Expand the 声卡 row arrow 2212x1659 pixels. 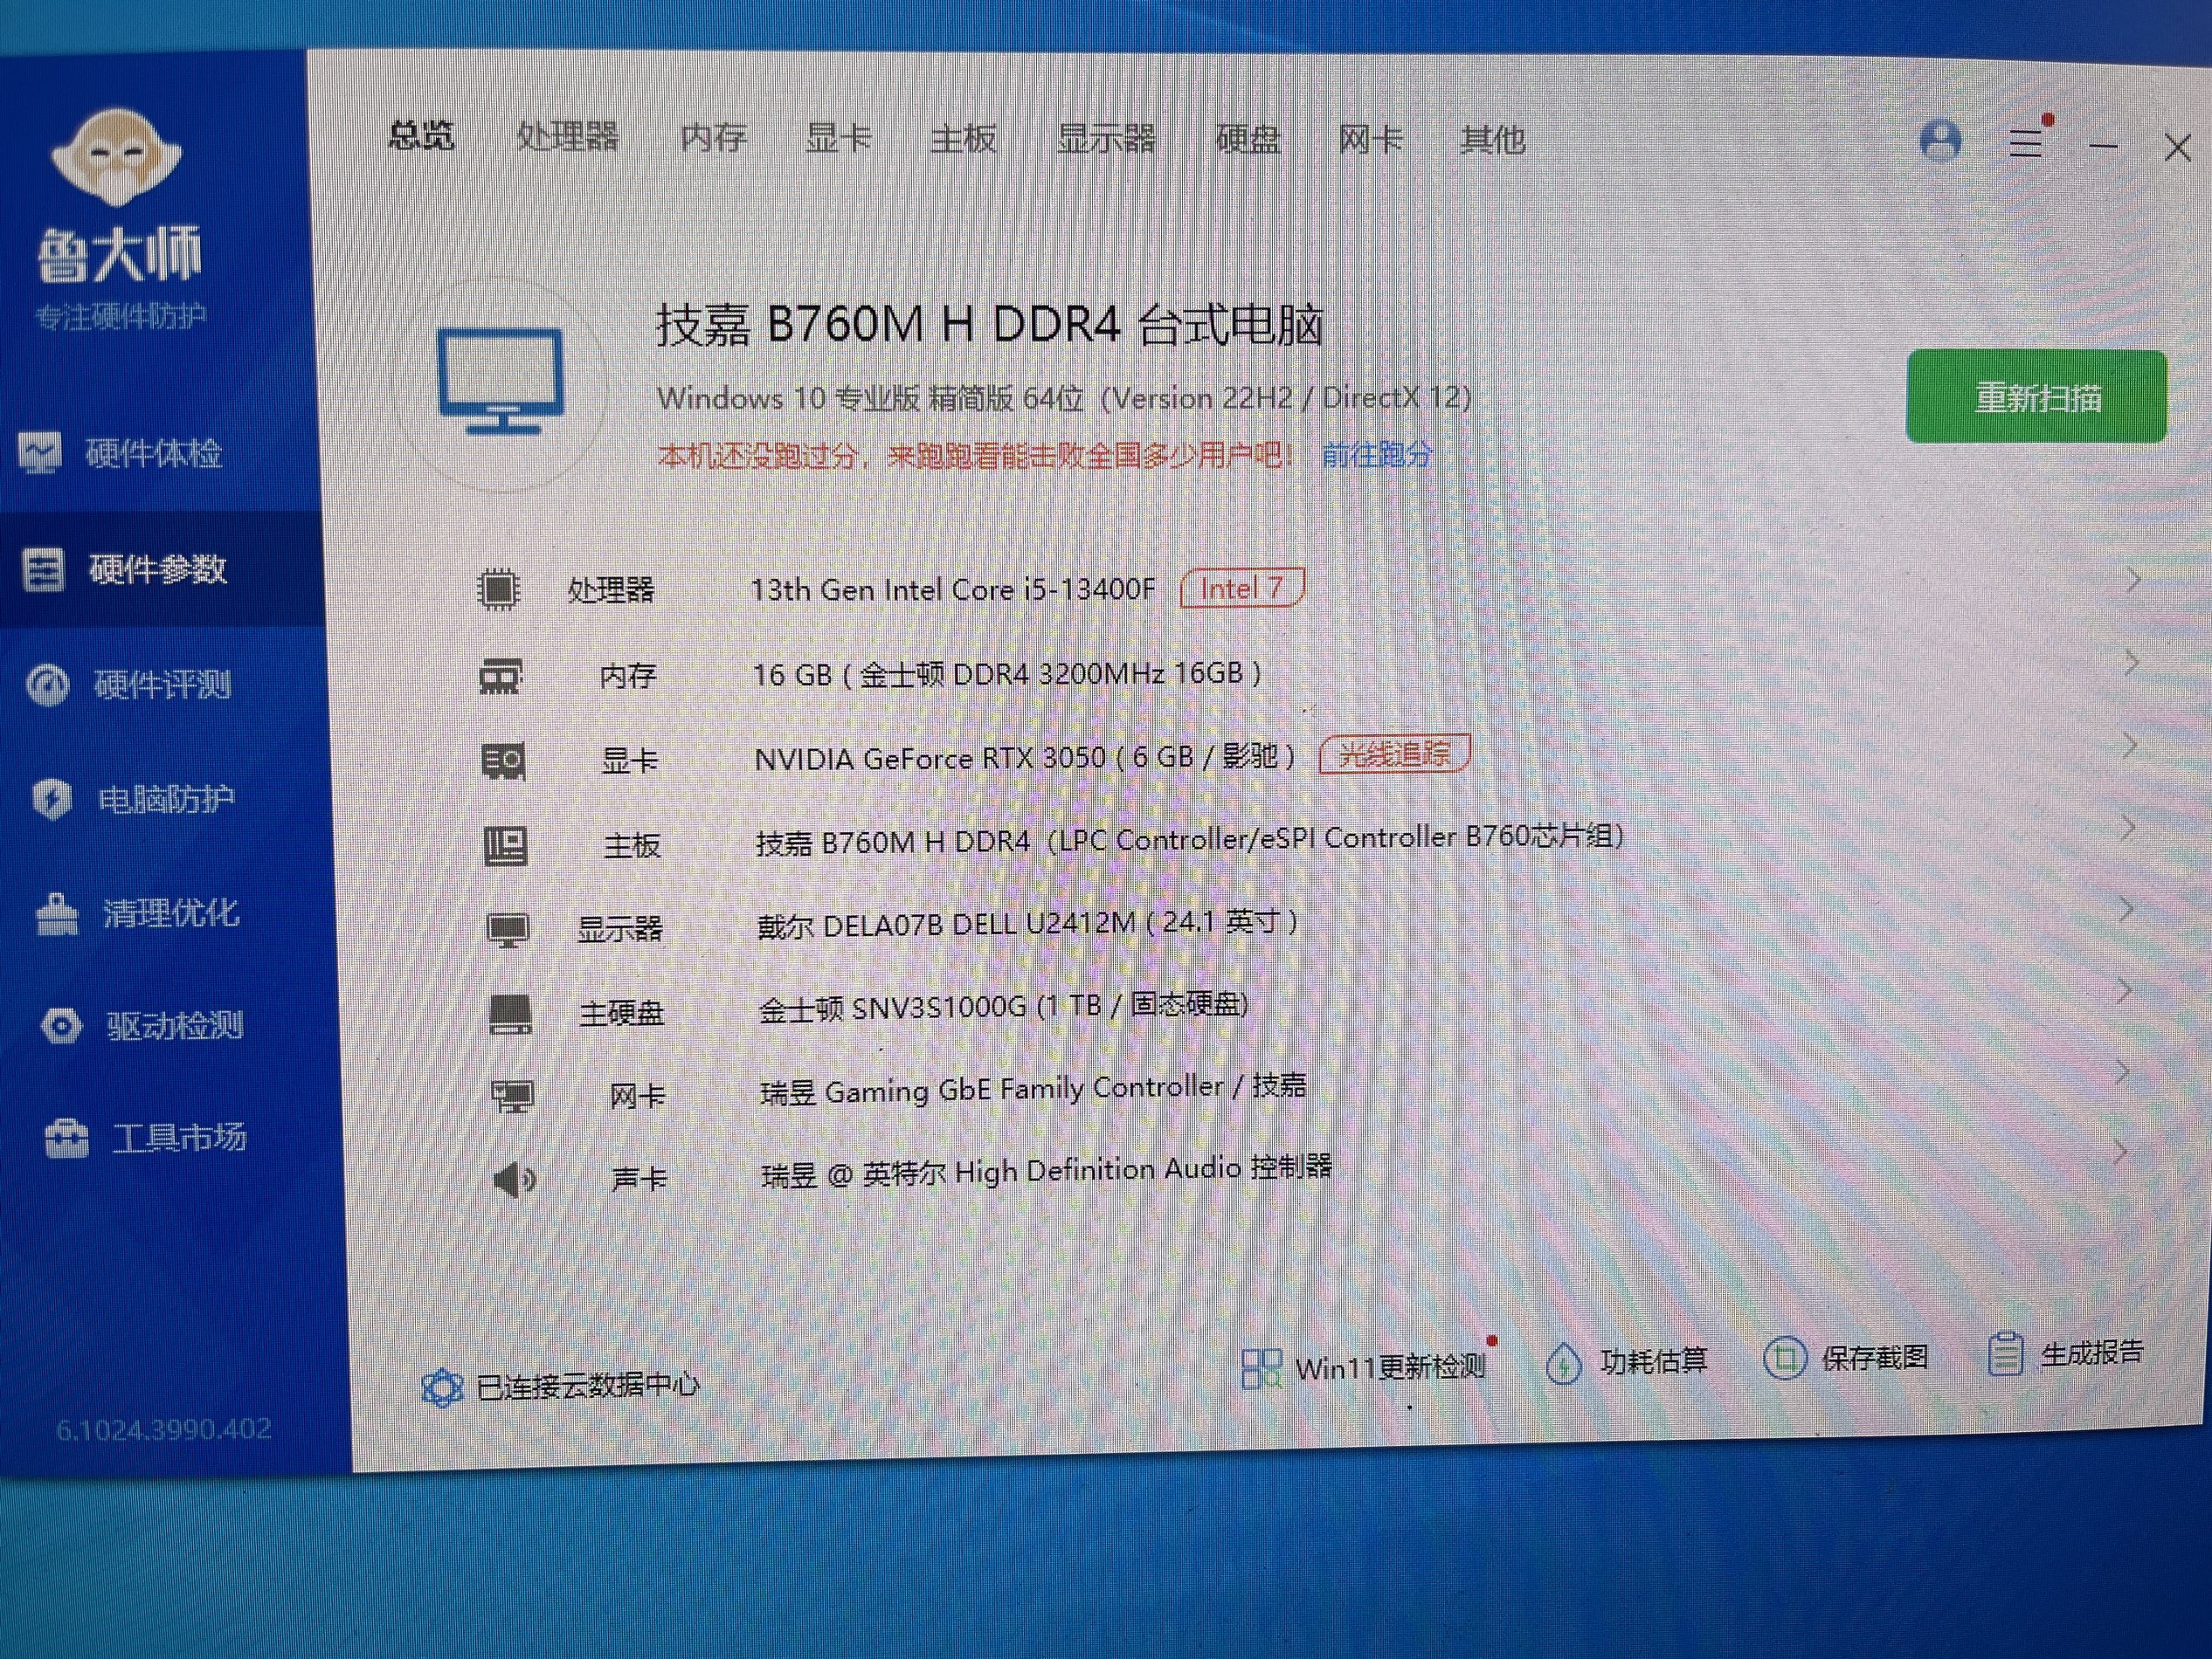(x=2120, y=1153)
